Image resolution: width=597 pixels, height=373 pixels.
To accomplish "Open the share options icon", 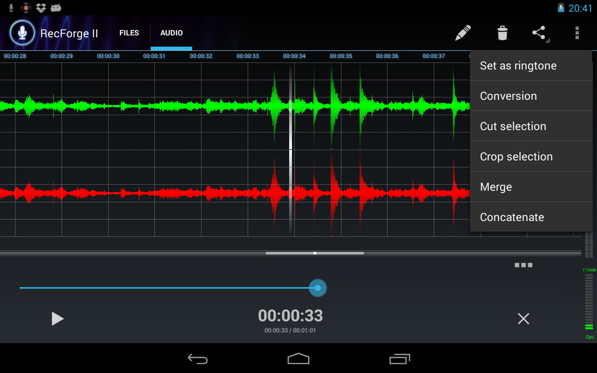I will 539,33.
